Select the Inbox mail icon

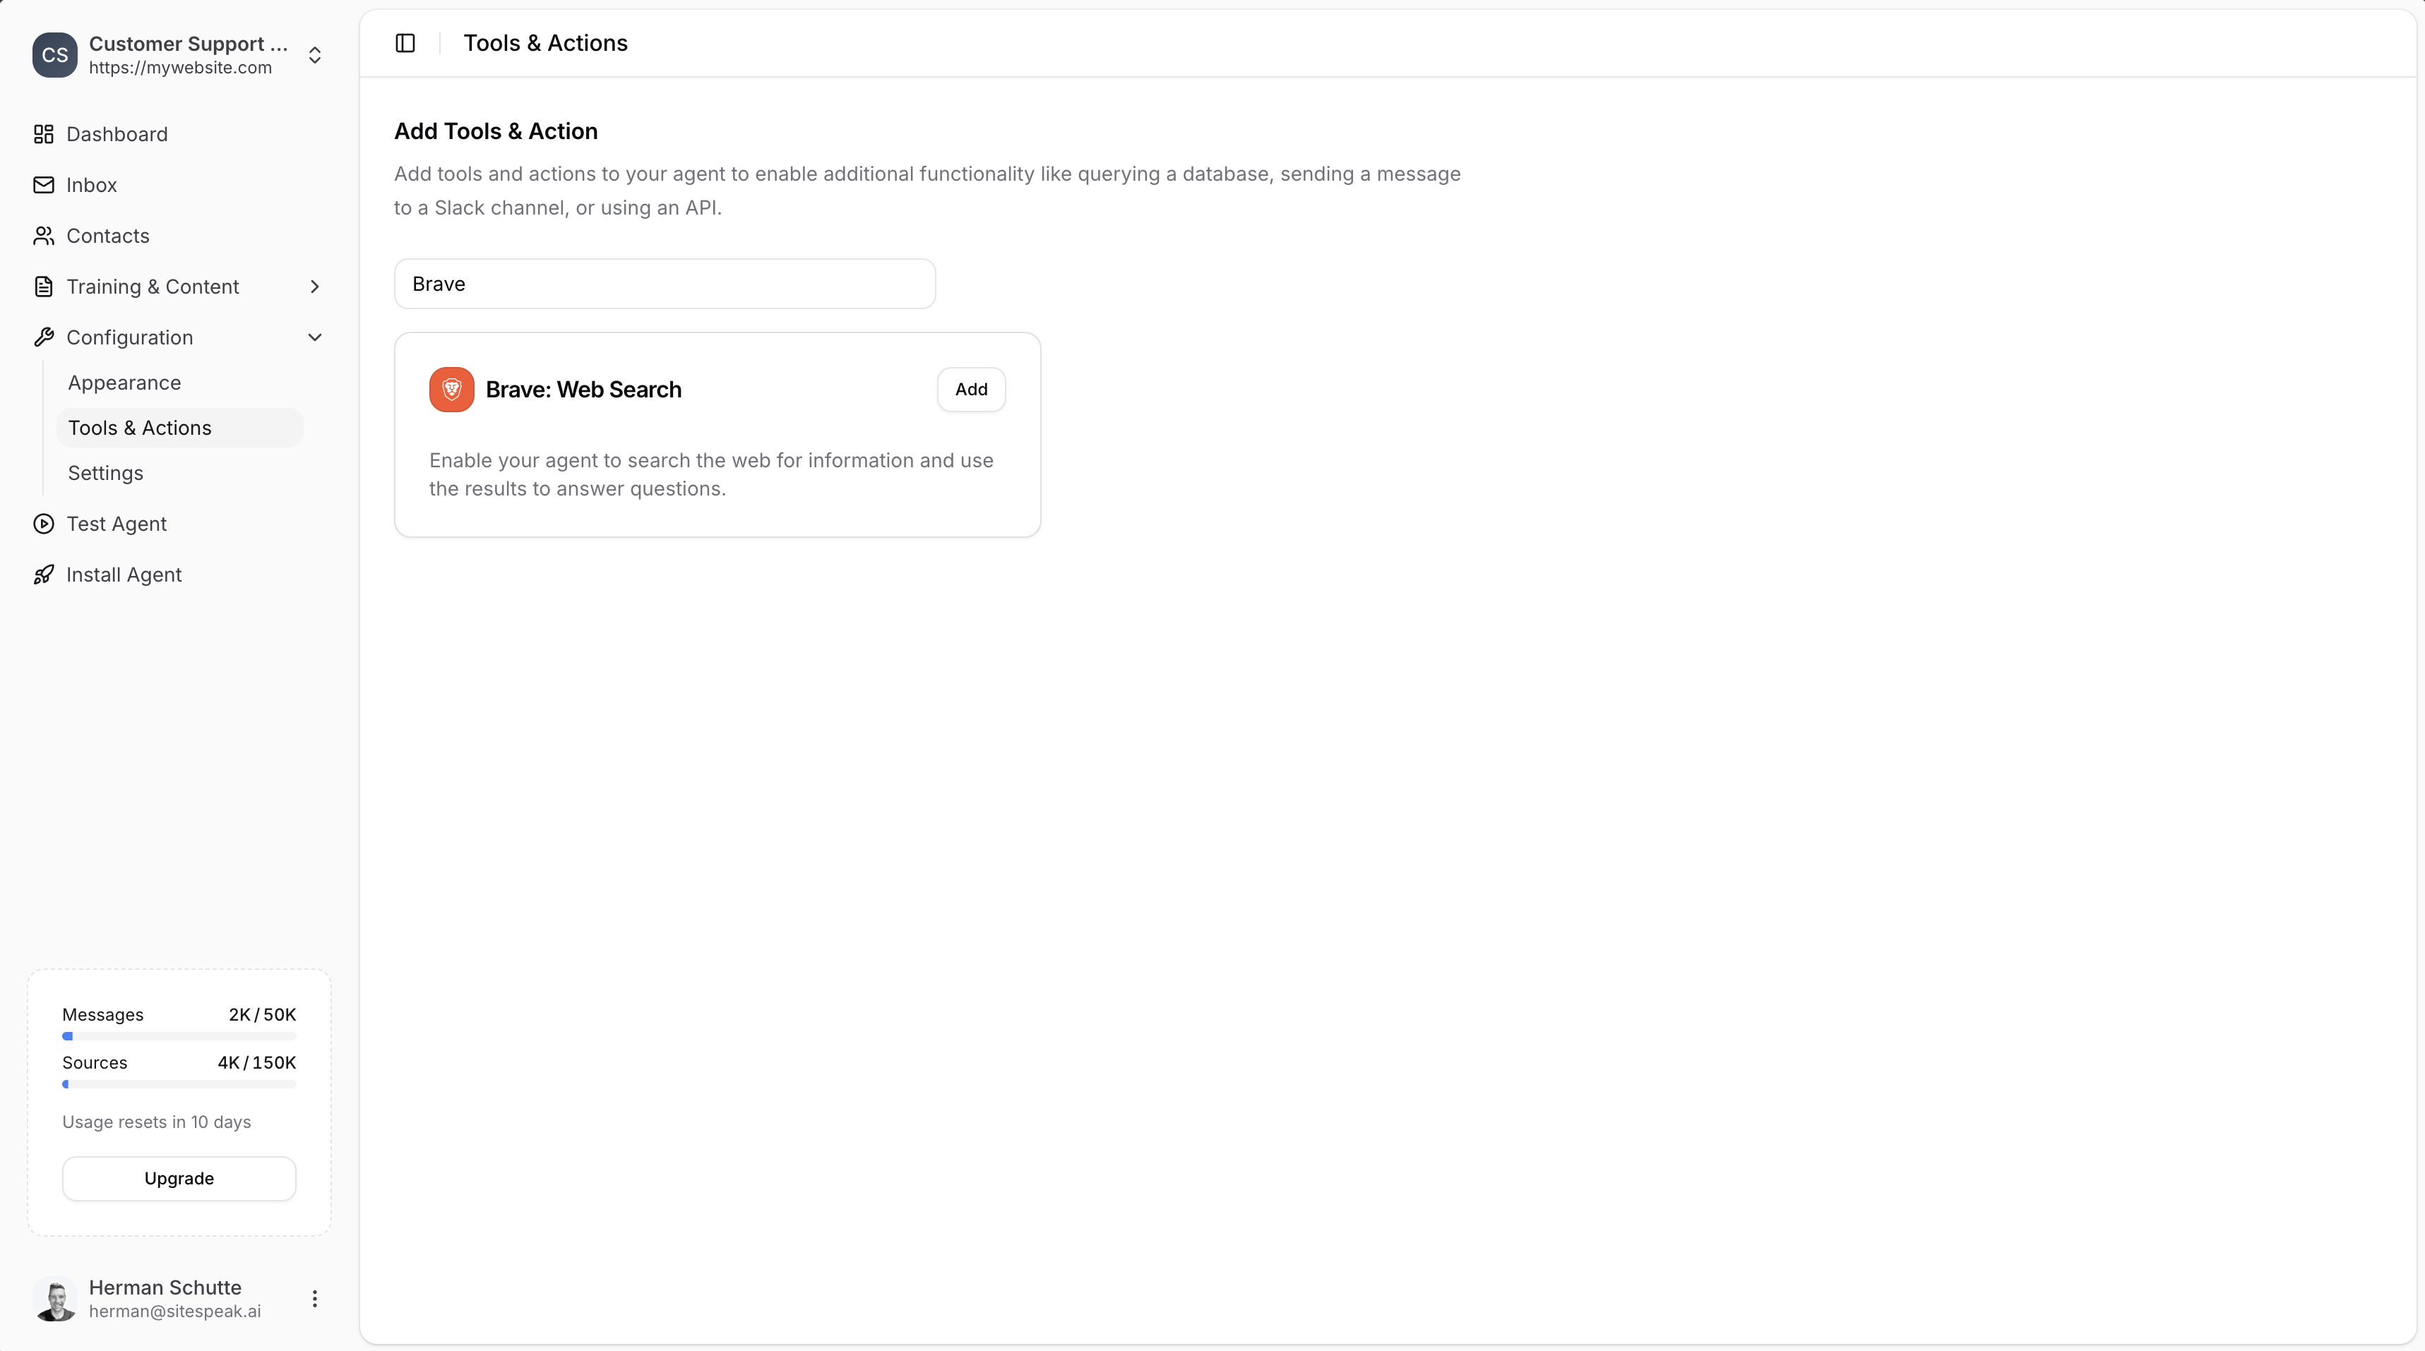[x=43, y=184]
